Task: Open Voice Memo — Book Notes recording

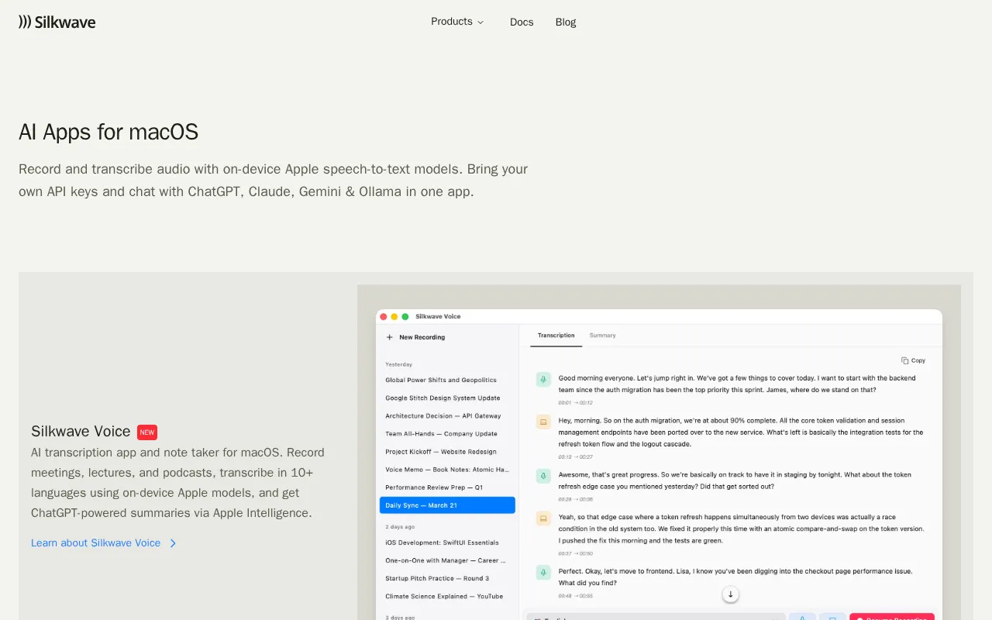Action: point(447,469)
